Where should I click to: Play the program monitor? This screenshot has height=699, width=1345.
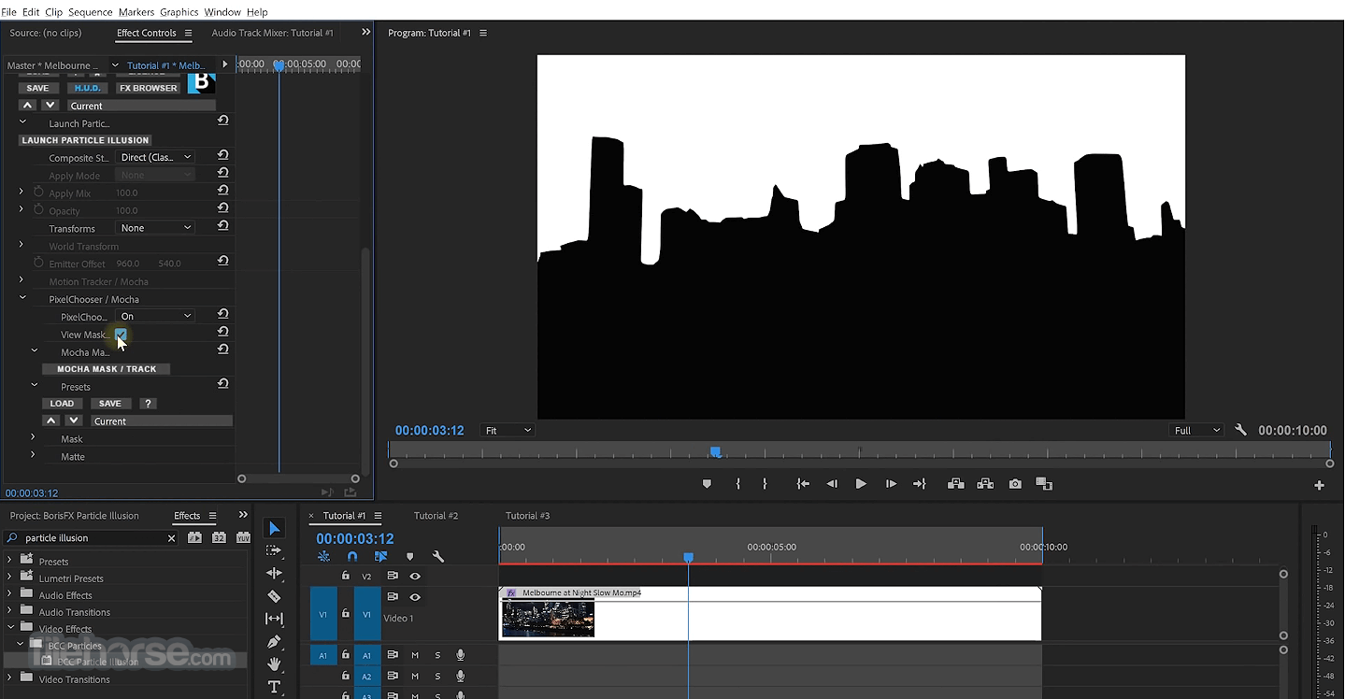(861, 484)
